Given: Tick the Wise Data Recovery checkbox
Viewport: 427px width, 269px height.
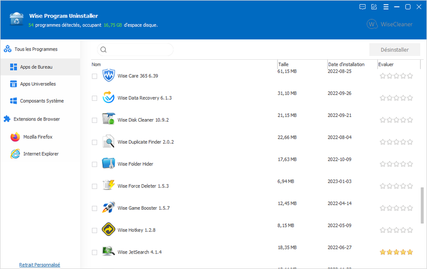Looking at the screenshot, I should click(x=94, y=98).
